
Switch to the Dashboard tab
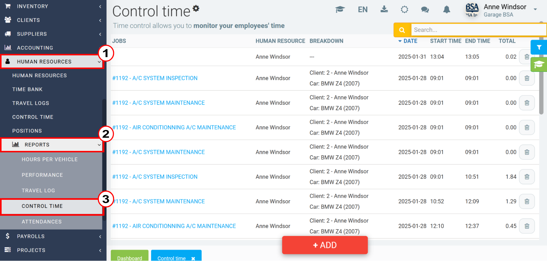point(130,256)
